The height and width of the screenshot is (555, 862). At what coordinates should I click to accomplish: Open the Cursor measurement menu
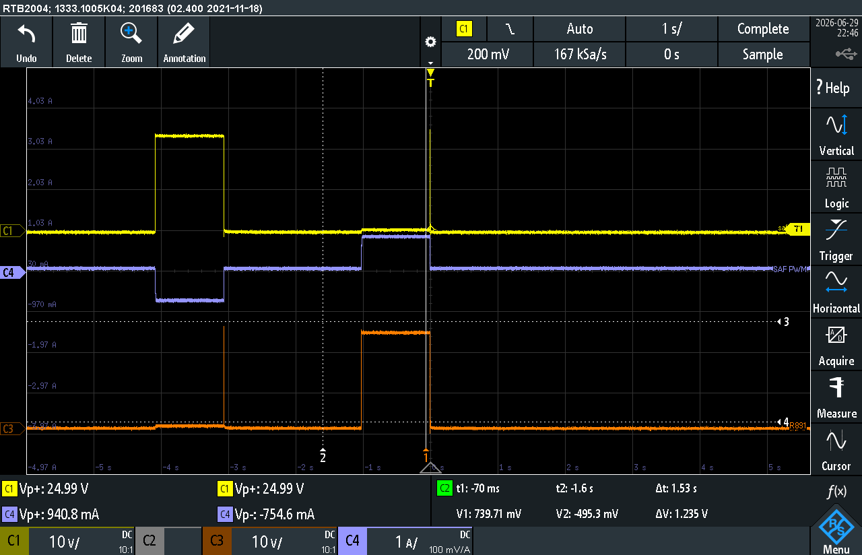pyautogui.click(x=836, y=450)
